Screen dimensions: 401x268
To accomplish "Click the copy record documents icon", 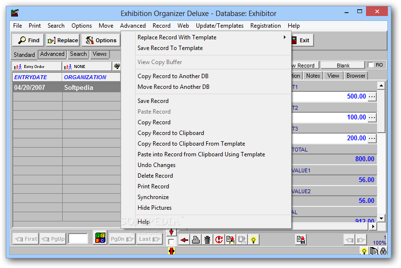I will pyautogui.click(x=230, y=240).
